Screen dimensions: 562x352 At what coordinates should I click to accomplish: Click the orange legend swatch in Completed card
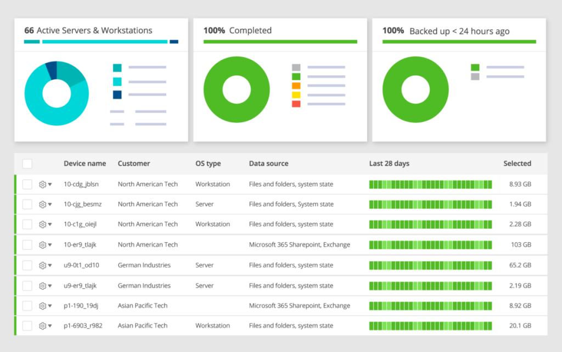(x=296, y=86)
